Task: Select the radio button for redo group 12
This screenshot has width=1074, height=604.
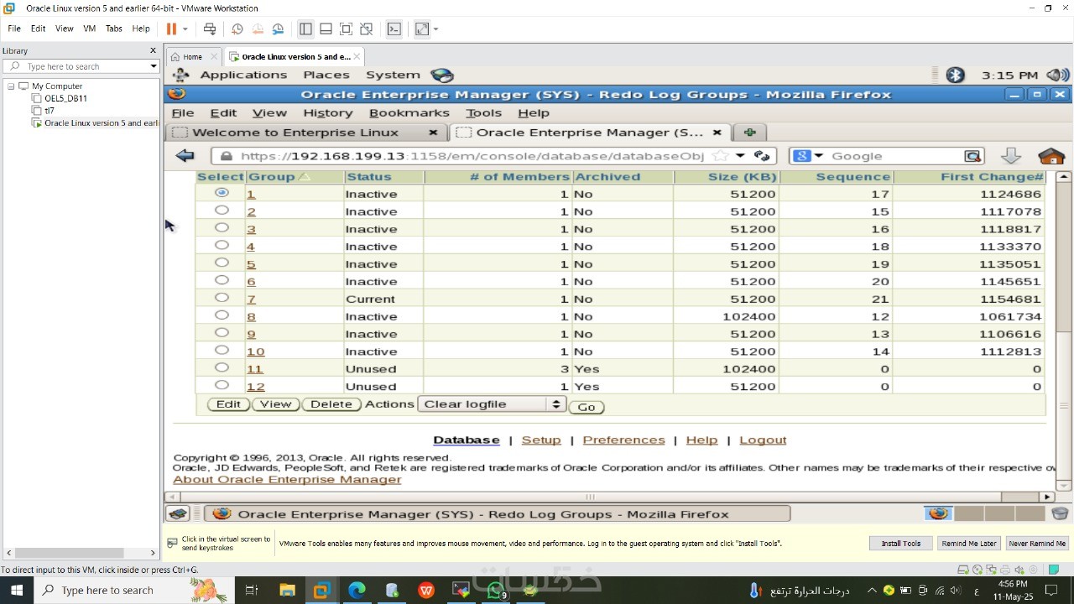Action: coord(222,386)
